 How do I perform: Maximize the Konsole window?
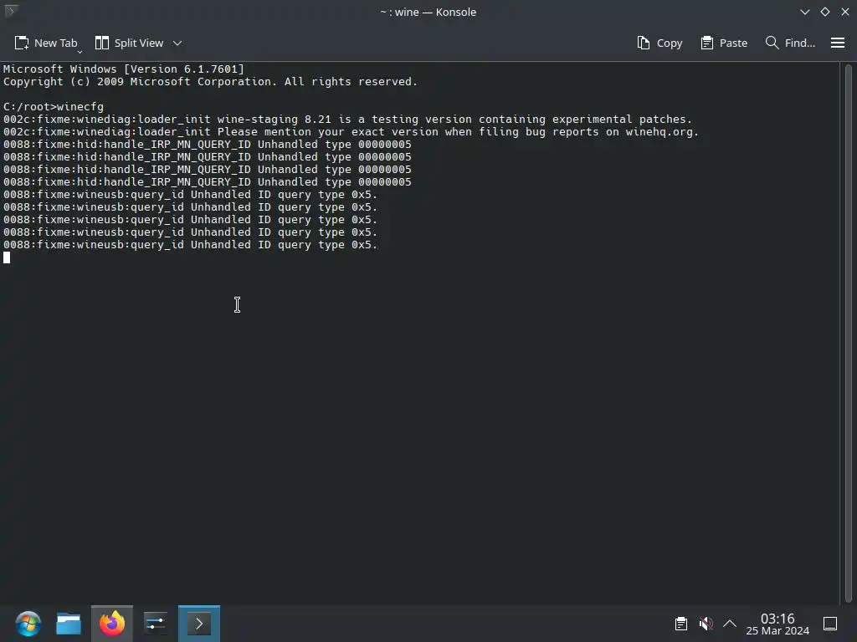tap(824, 12)
